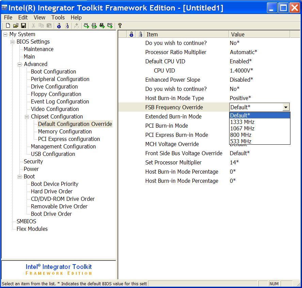Select PCI Express configuration tree item
This screenshot has height=288, width=302.
[x=69, y=139]
